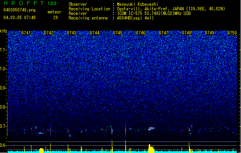The height and width of the screenshot is (153, 241).
Task: Click the 0.8 kHz axis label
Action: [x=3, y=107]
